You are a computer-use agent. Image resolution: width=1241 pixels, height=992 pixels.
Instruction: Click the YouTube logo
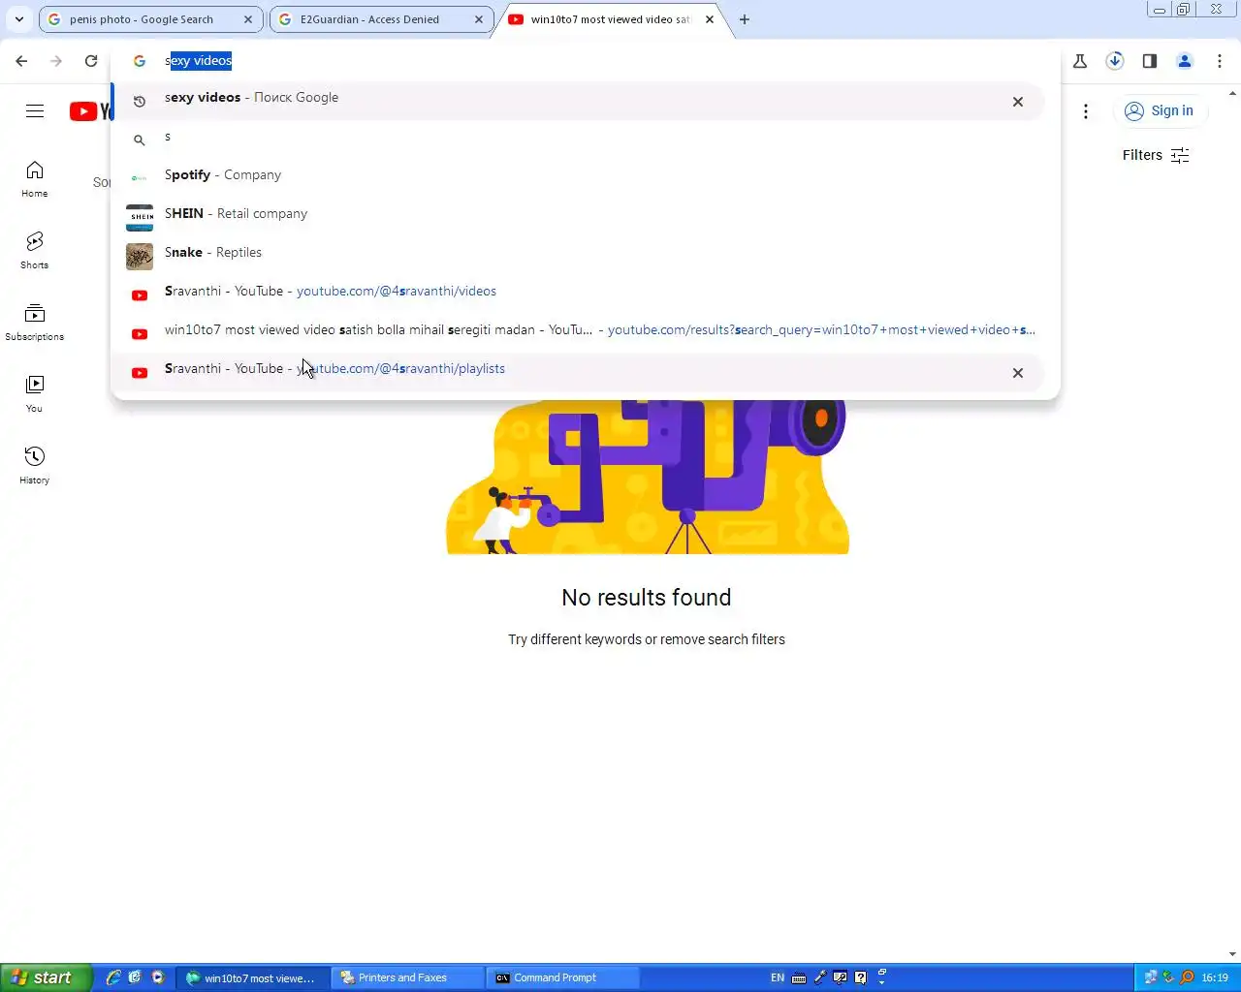pos(91,111)
